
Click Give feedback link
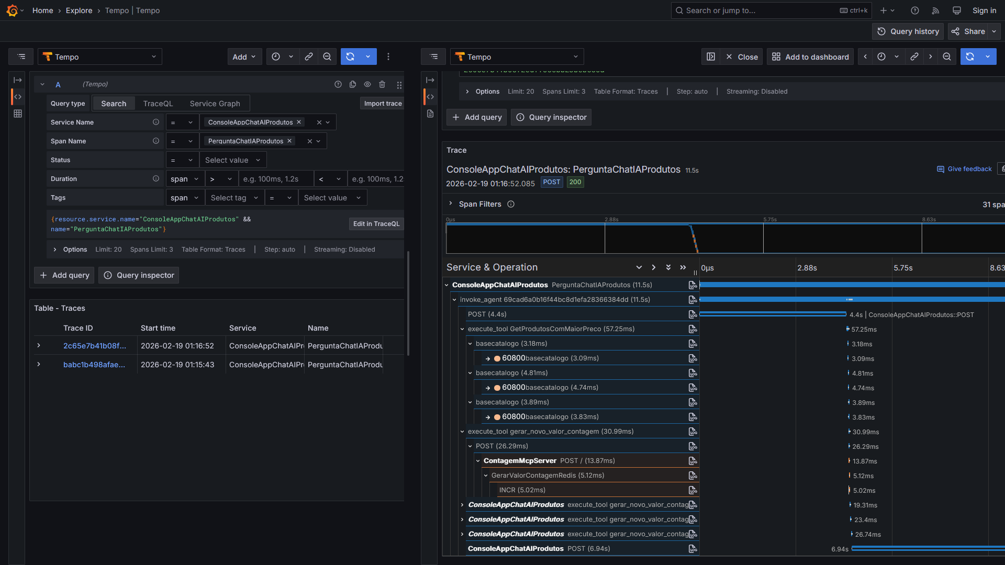(964, 169)
